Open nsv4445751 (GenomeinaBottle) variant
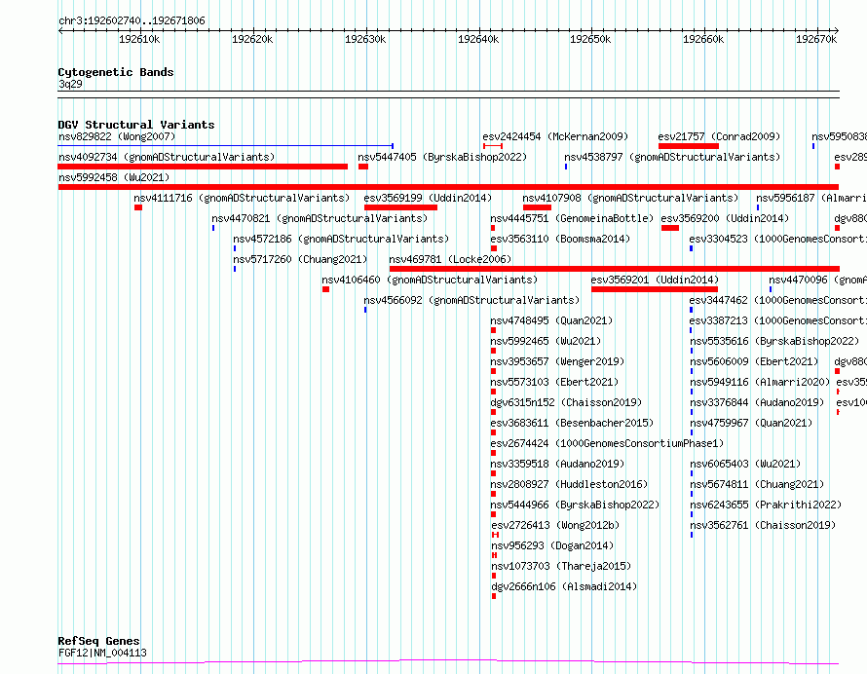The width and height of the screenshot is (867, 674). [x=572, y=218]
